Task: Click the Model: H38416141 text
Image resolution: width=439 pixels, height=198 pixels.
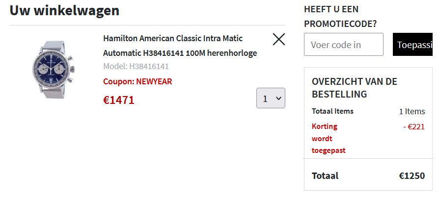Action: 136,67
